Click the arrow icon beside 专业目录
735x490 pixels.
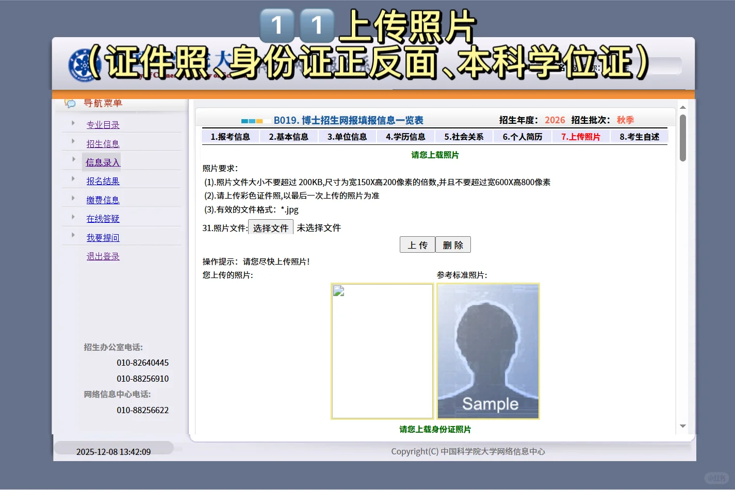point(73,123)
